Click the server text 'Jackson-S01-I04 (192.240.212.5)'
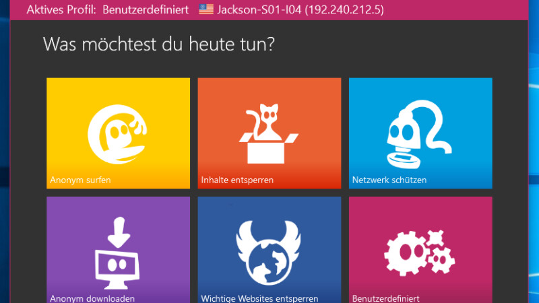 click(300, 9)
